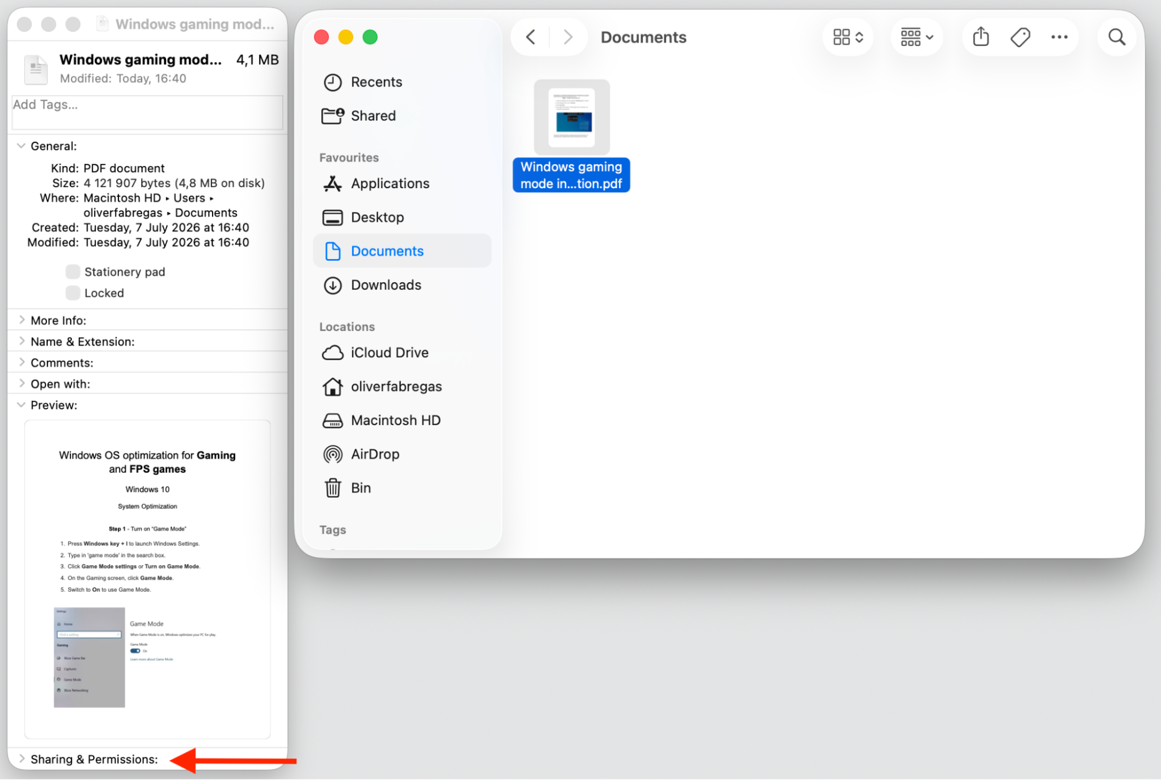Click the 'Locations' sidebar heading
The height and width of the screenshot is (780, 1161).
point(347,326)
